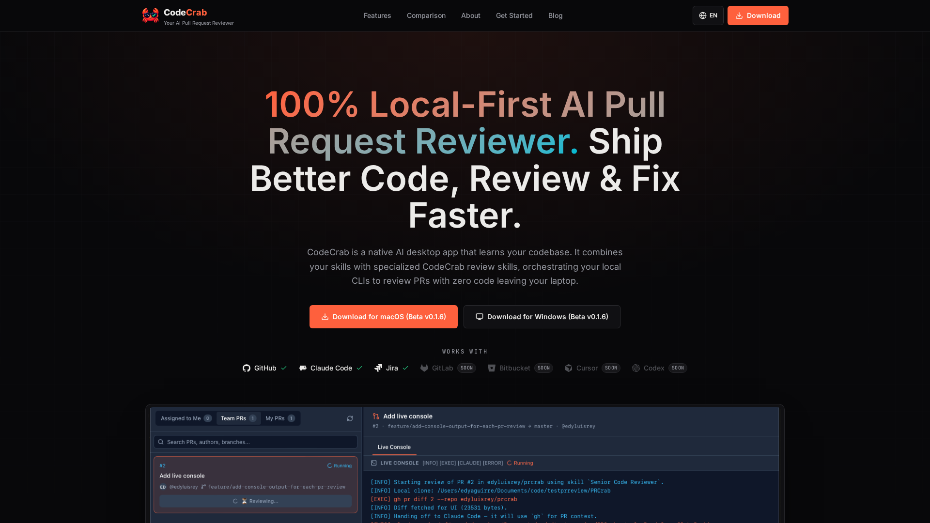Click the green checkmark beside Jira

tap(405, 368)
